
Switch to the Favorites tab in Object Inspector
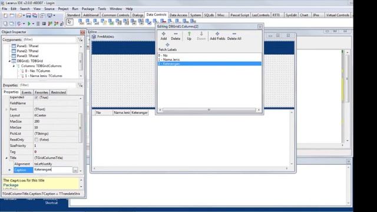41,92
